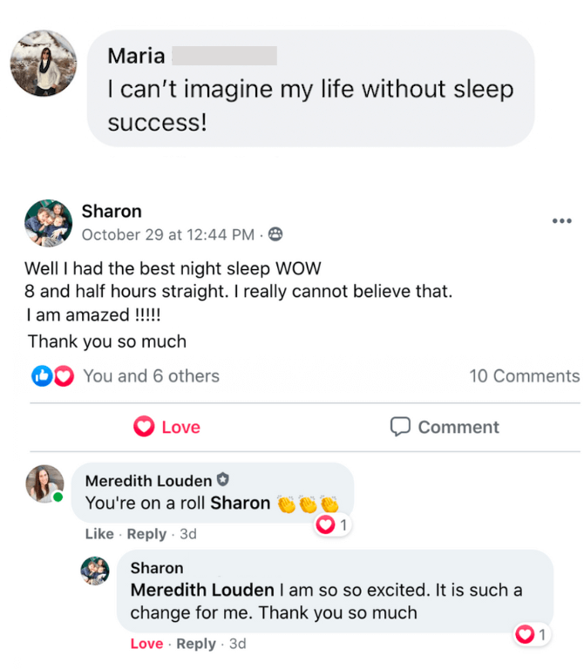Screen dimensions: 584x669
Task: Open Sharon's avatar in the reply
Action: point(94,571)
